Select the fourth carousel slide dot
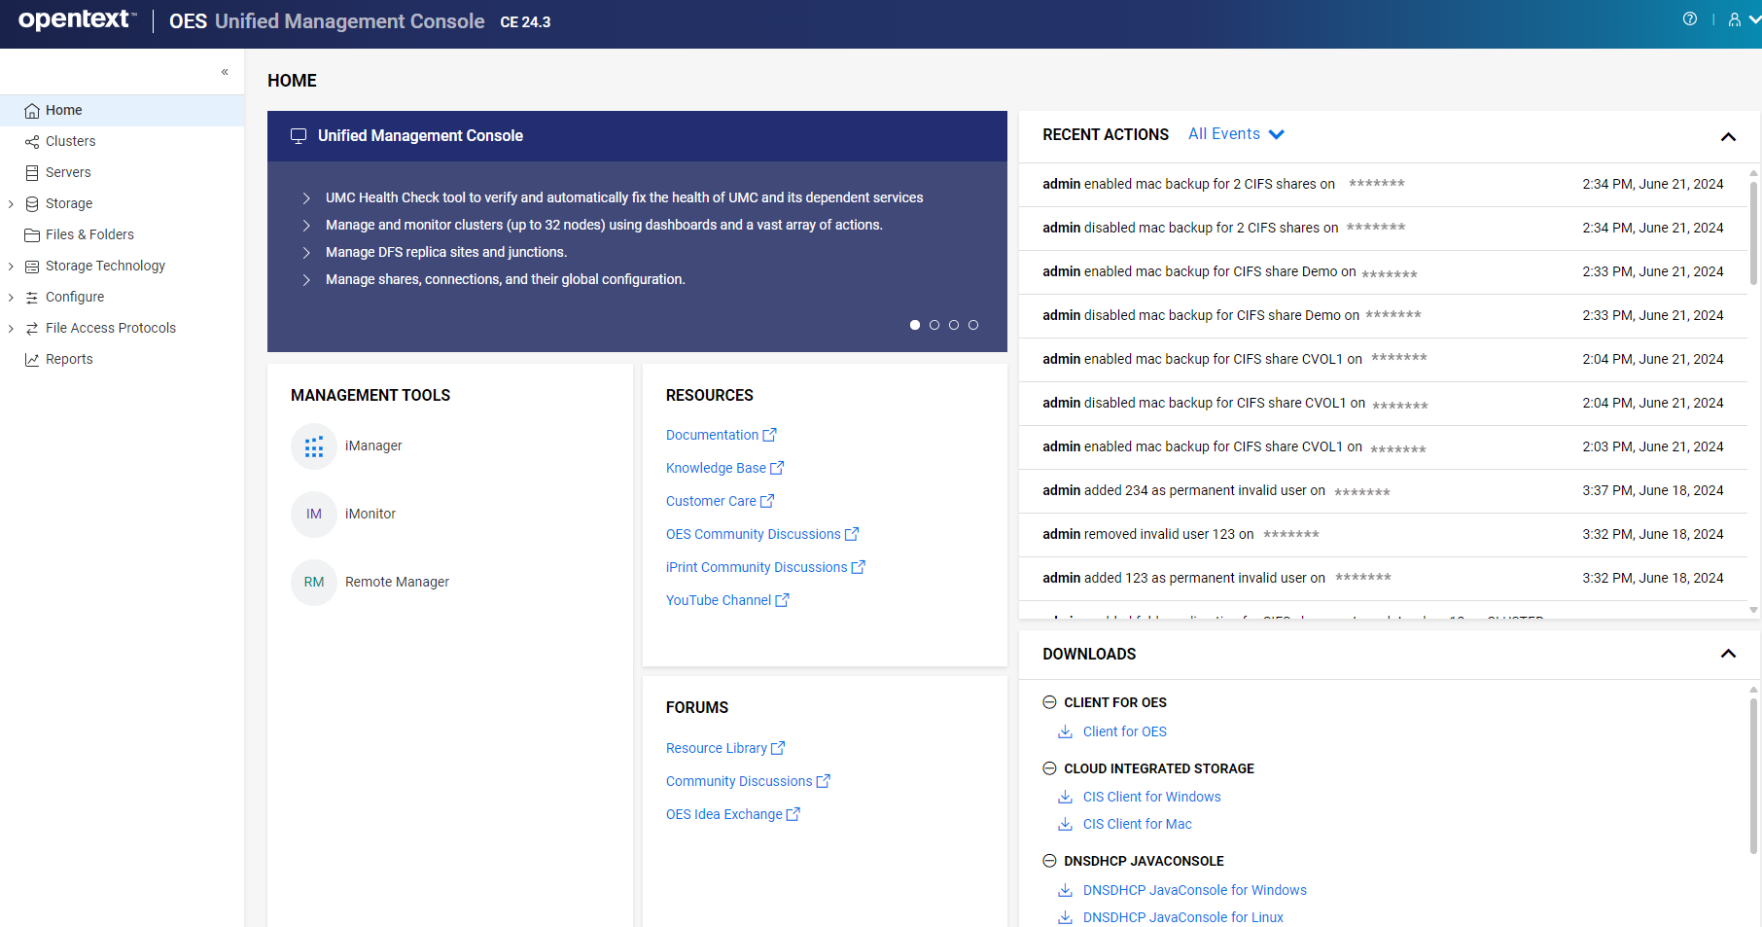This screenshot has width=1762, height=927. click(973, 325)
